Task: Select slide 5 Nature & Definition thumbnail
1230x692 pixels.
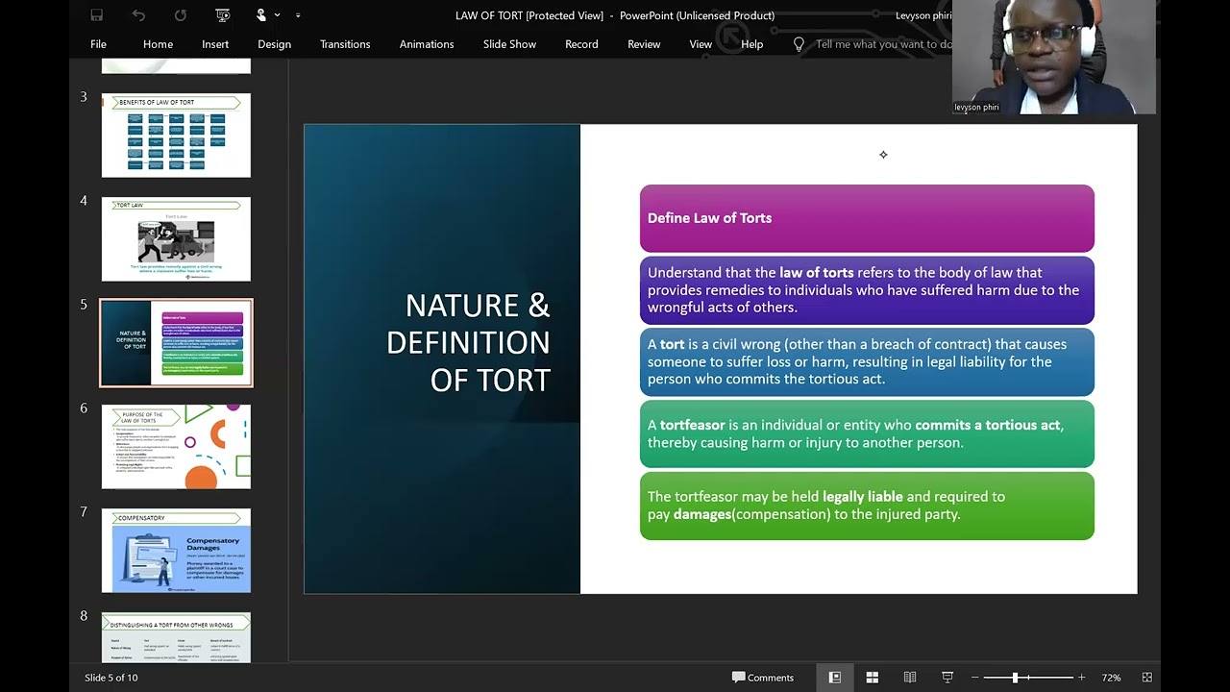Action: pyautogui.click(x=176, y=343)
